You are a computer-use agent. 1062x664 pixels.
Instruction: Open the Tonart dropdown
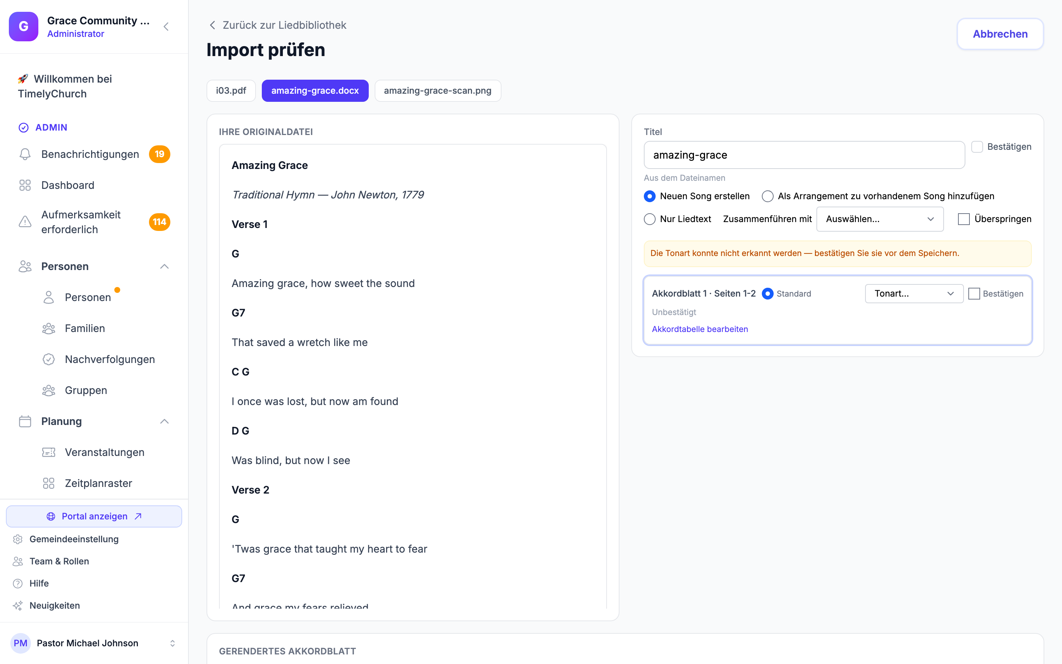914,294
